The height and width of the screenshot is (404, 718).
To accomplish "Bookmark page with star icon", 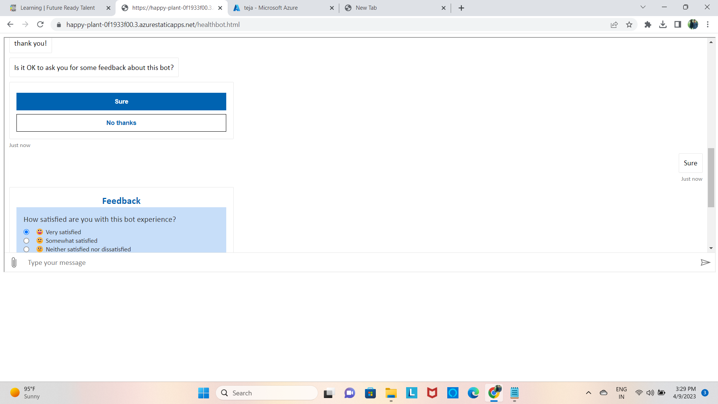I will click(x=629, y=25).
